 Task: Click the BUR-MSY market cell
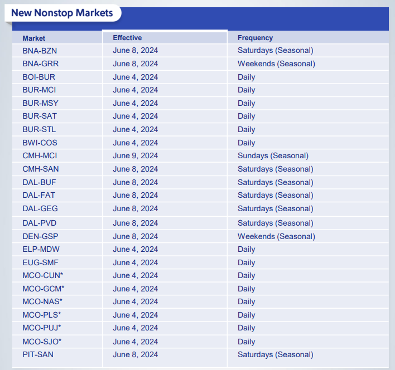pos(40,103)
